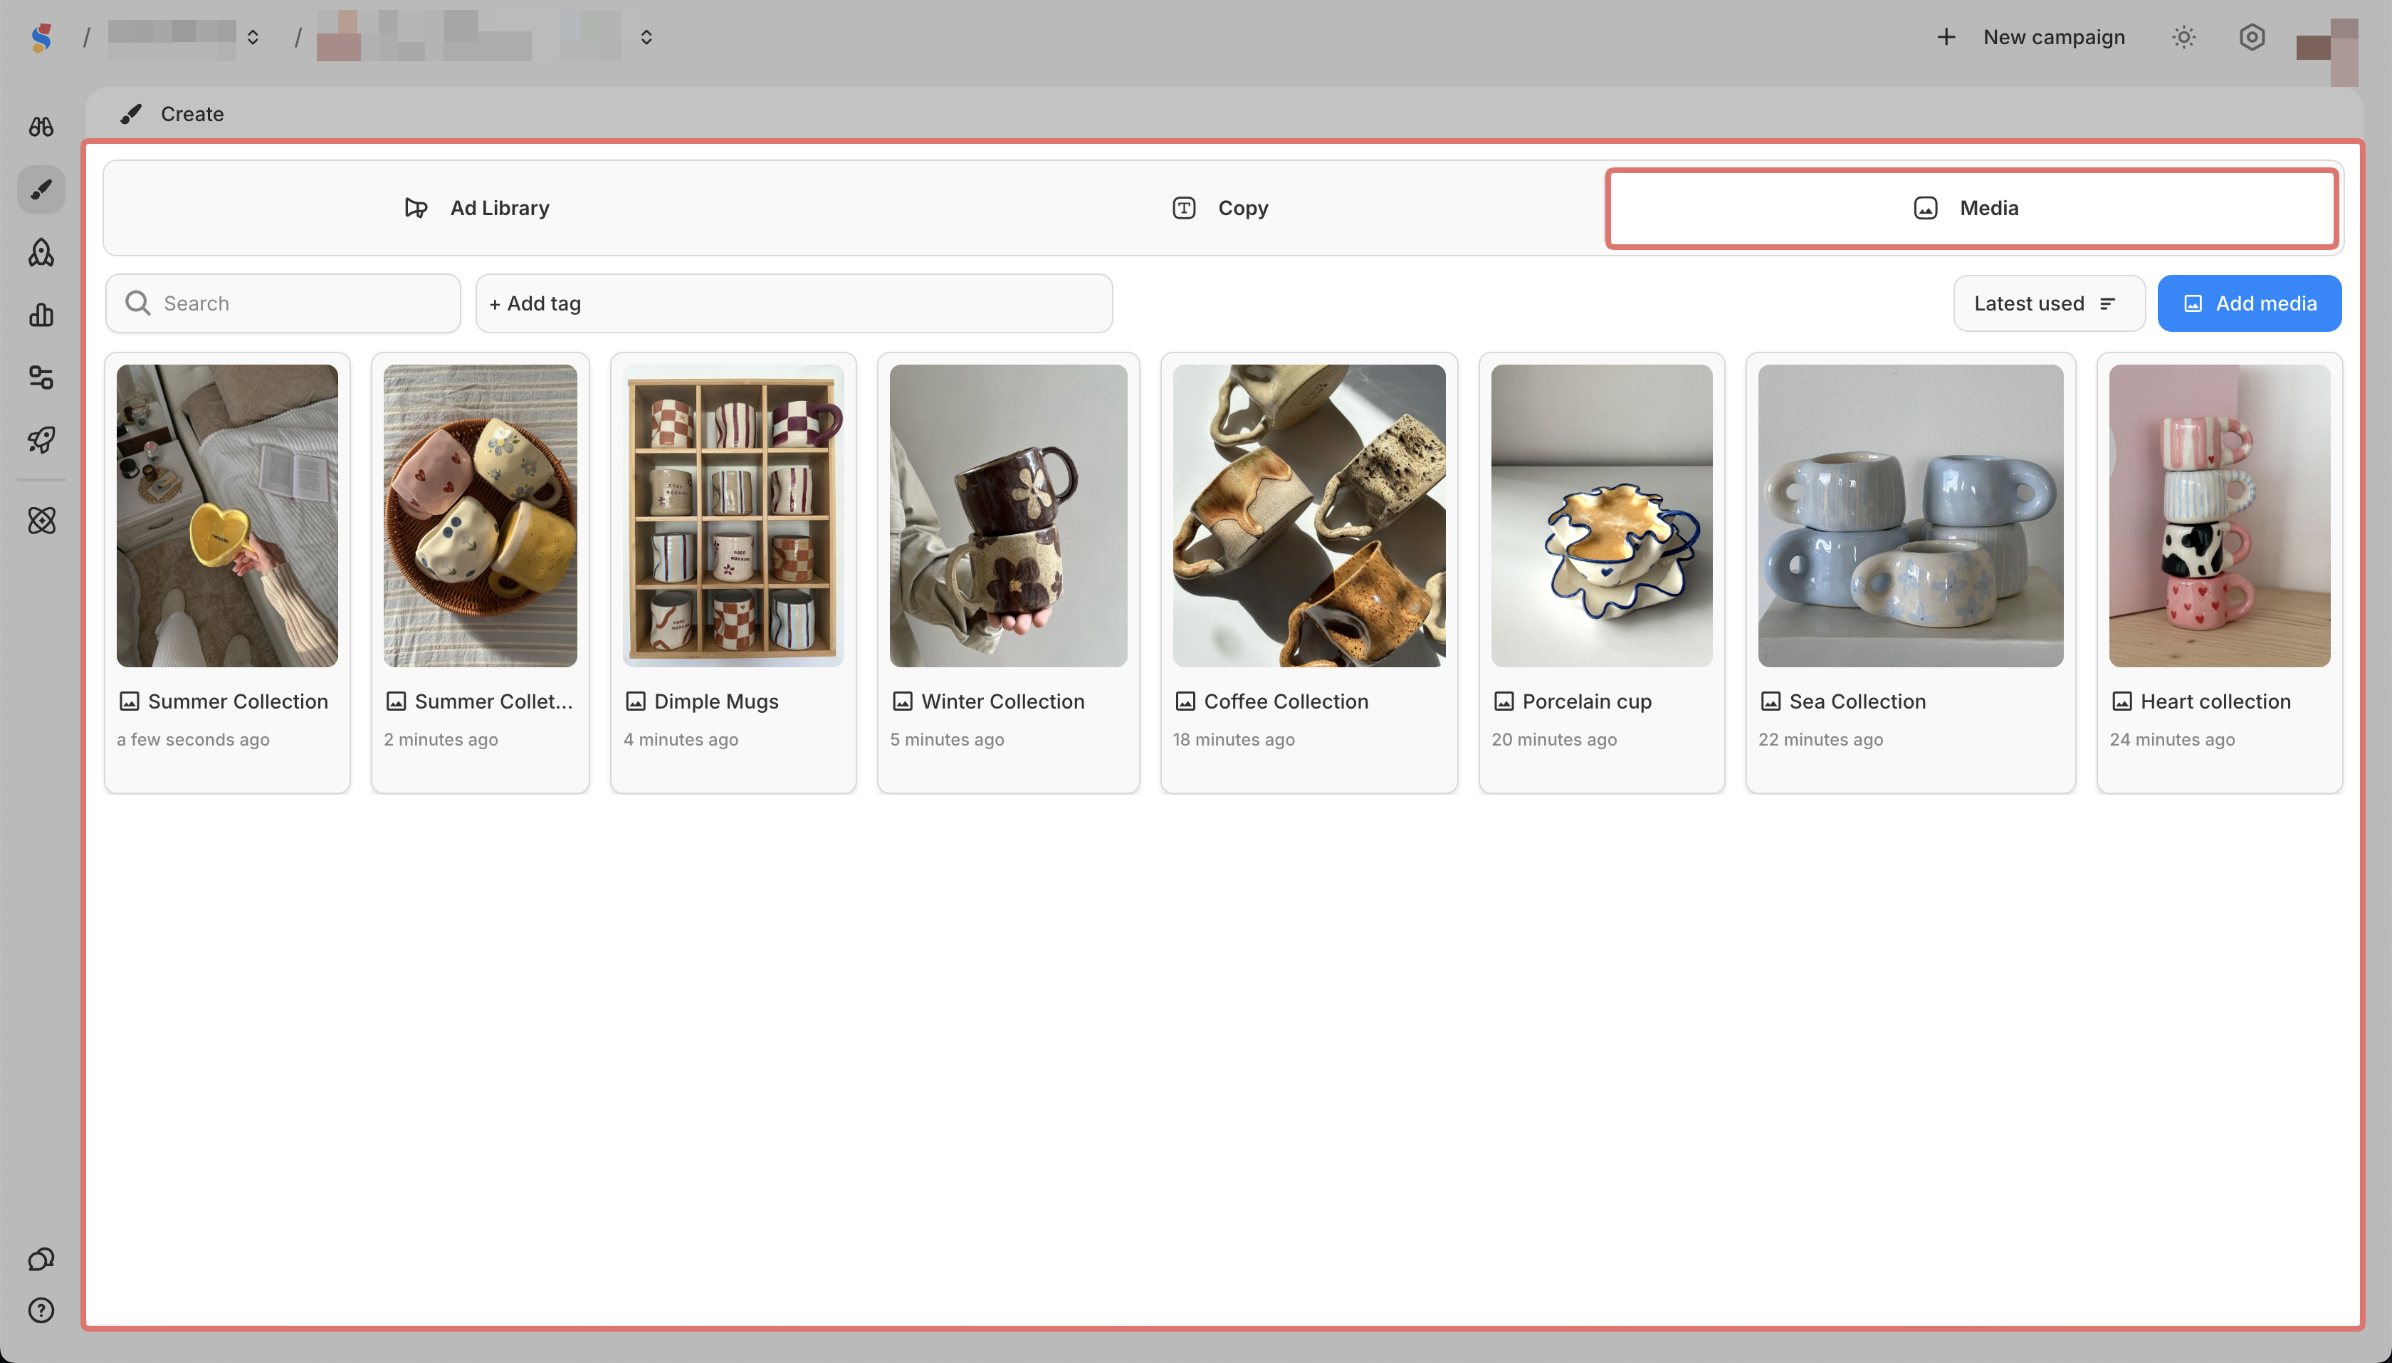The width and height of the screenshot is (2392, 1363).
Task: Open the Dimple Mugs thumbnail
Action: (x=733, y=516)
